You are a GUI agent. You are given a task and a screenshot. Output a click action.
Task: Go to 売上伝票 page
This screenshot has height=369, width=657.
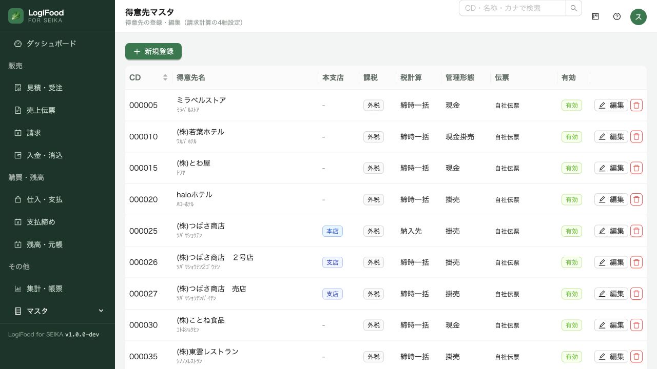click(57, 110)
